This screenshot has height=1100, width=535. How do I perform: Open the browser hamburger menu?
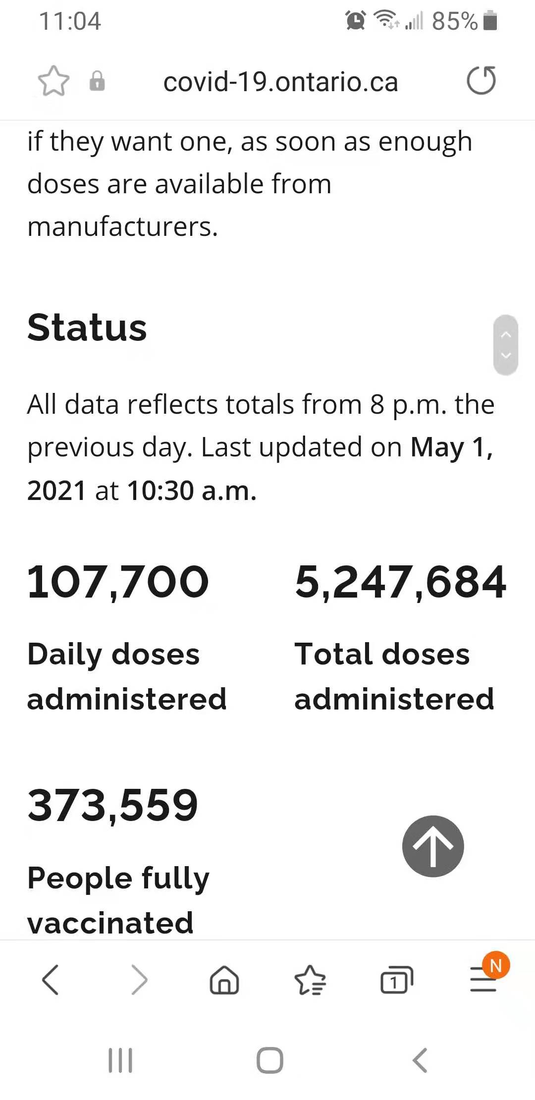click(482, 981)
